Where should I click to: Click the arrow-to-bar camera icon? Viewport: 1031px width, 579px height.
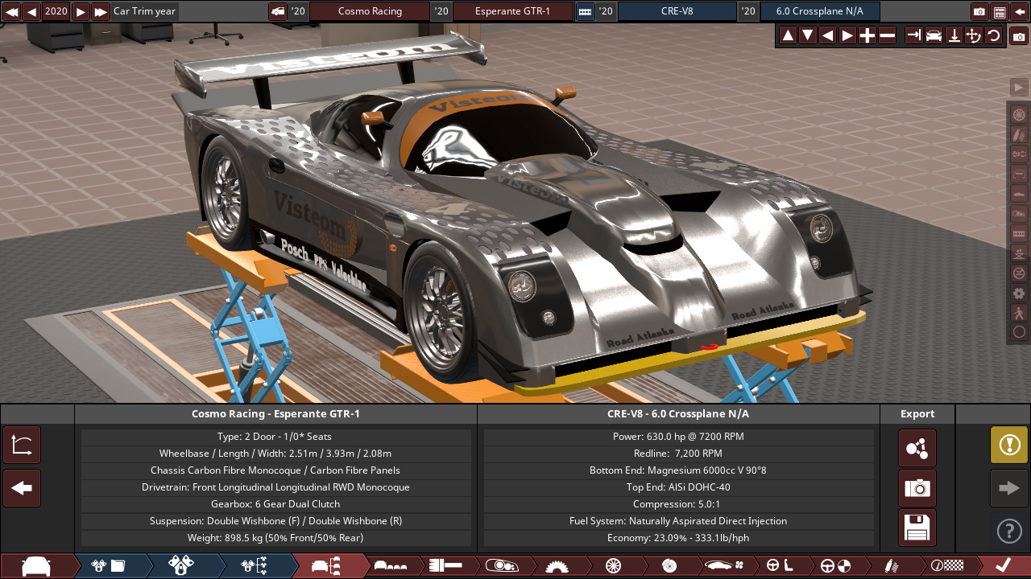coord(913,35)
